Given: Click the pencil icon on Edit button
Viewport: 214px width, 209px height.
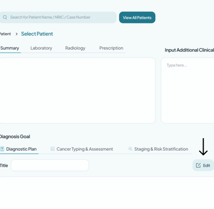Looking at the screenshot, I should click(198, 165).
